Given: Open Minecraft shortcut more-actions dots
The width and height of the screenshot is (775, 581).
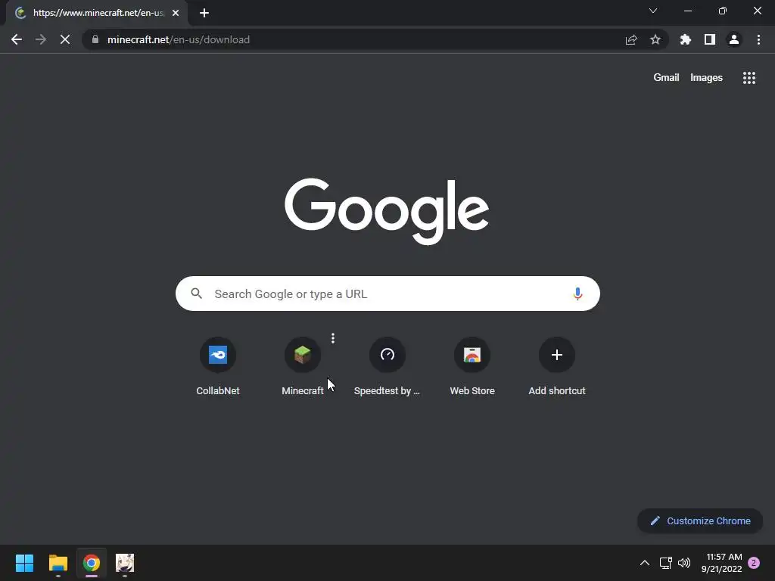Looking at the screenshot, I should (333, 338).
